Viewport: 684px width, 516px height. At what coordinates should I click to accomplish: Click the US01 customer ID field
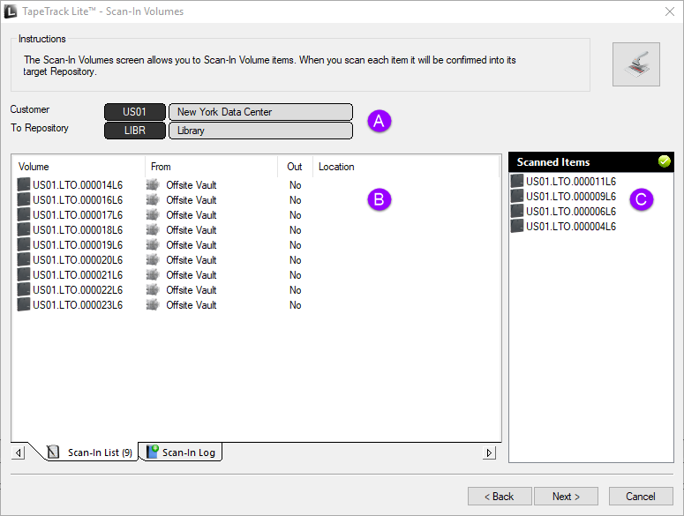[x=135, y=111]
